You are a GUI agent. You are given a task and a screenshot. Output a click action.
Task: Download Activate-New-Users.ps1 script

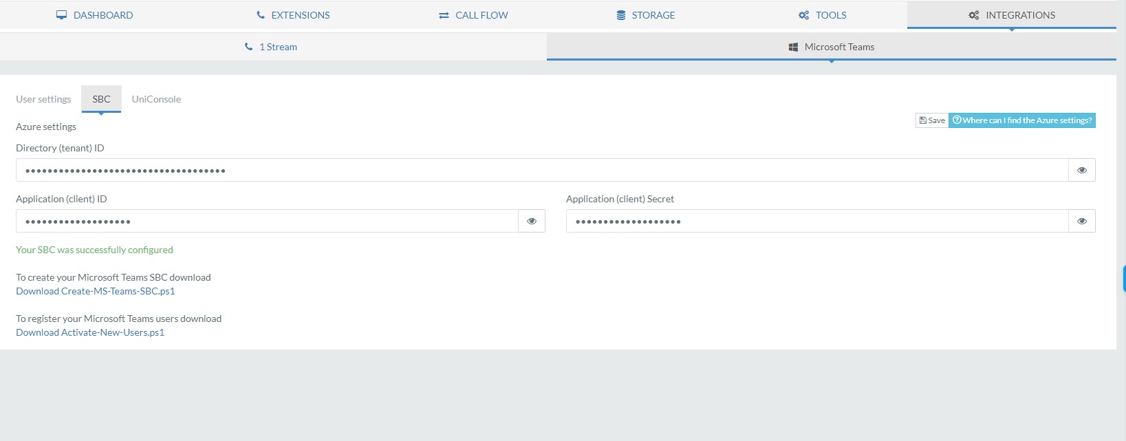pyautogui.click(x=90, y=332)
